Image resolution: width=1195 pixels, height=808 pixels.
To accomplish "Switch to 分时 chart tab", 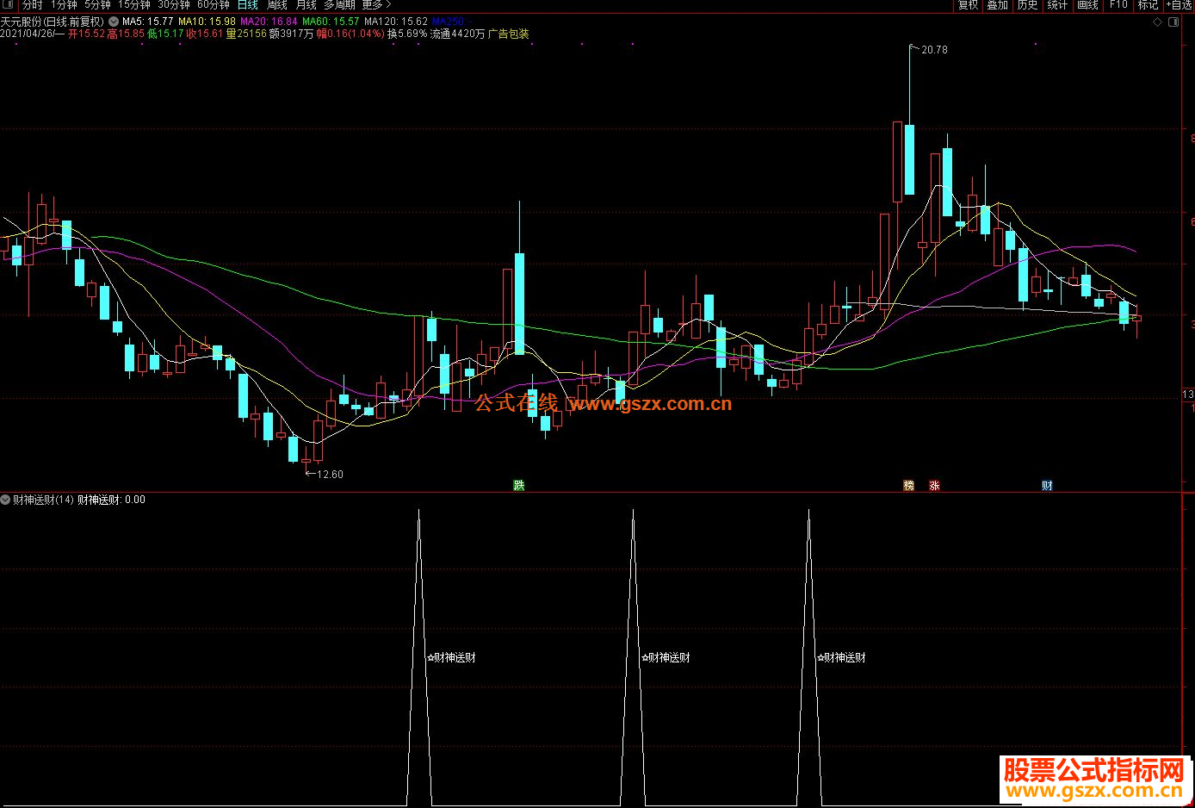I will click(32, 4).
